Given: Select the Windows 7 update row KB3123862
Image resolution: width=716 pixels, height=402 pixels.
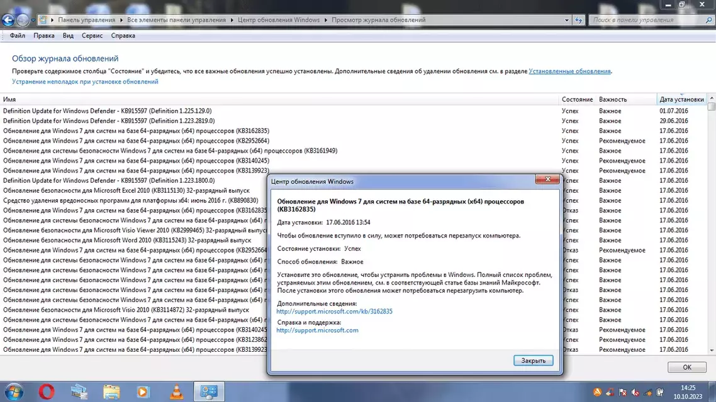Looking at the screenshot, I should [134, 340].
